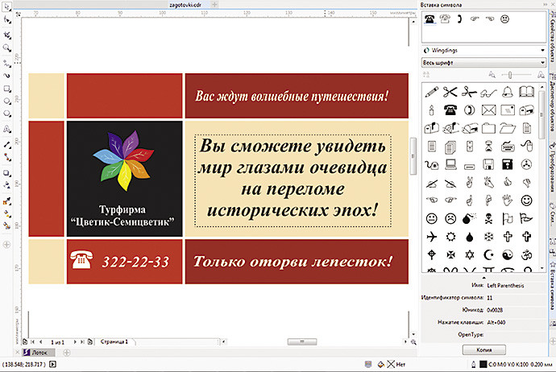This screenshot has width=556, height=372.
Task: Open the 'Весь шрифт' character filter dropdown
Action: coord(484,63)
